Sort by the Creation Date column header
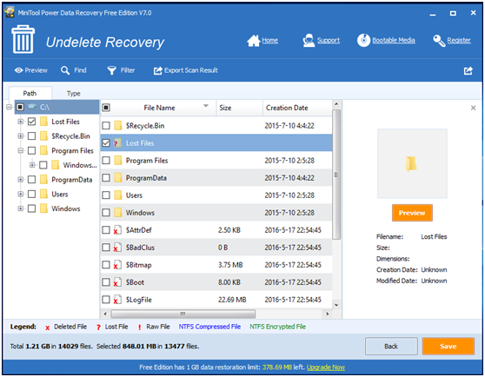Image resolution: width=485 pixels, height=377 pixels. (x=297, y=108)
